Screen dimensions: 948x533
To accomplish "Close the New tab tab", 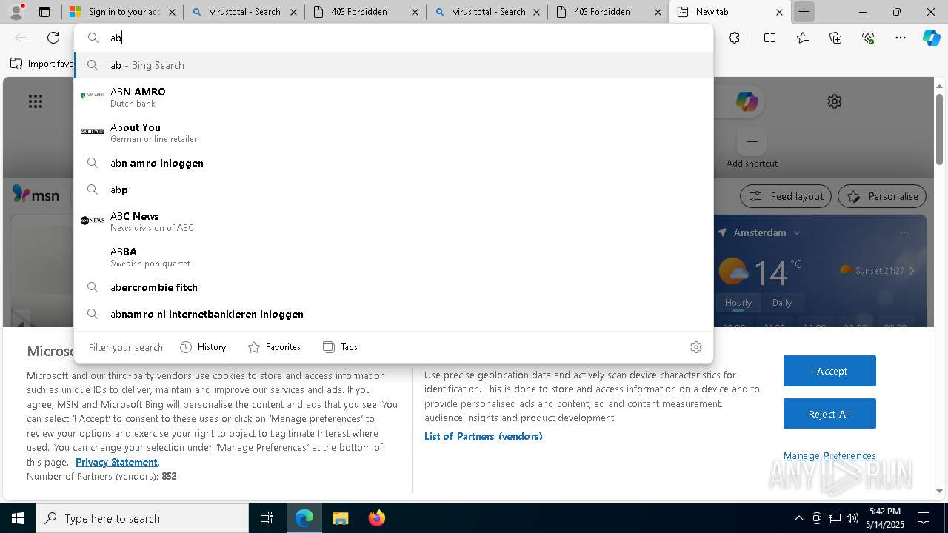I will 779,12.
